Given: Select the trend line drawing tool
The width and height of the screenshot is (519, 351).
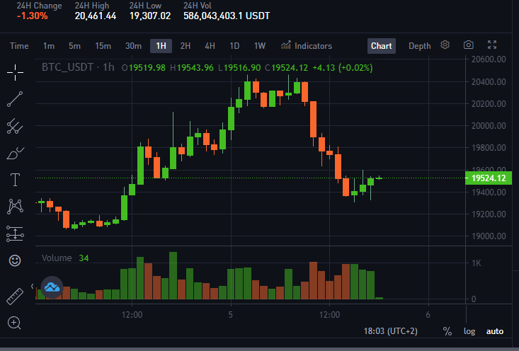Looking at the screenshot, I should [16, 99].
